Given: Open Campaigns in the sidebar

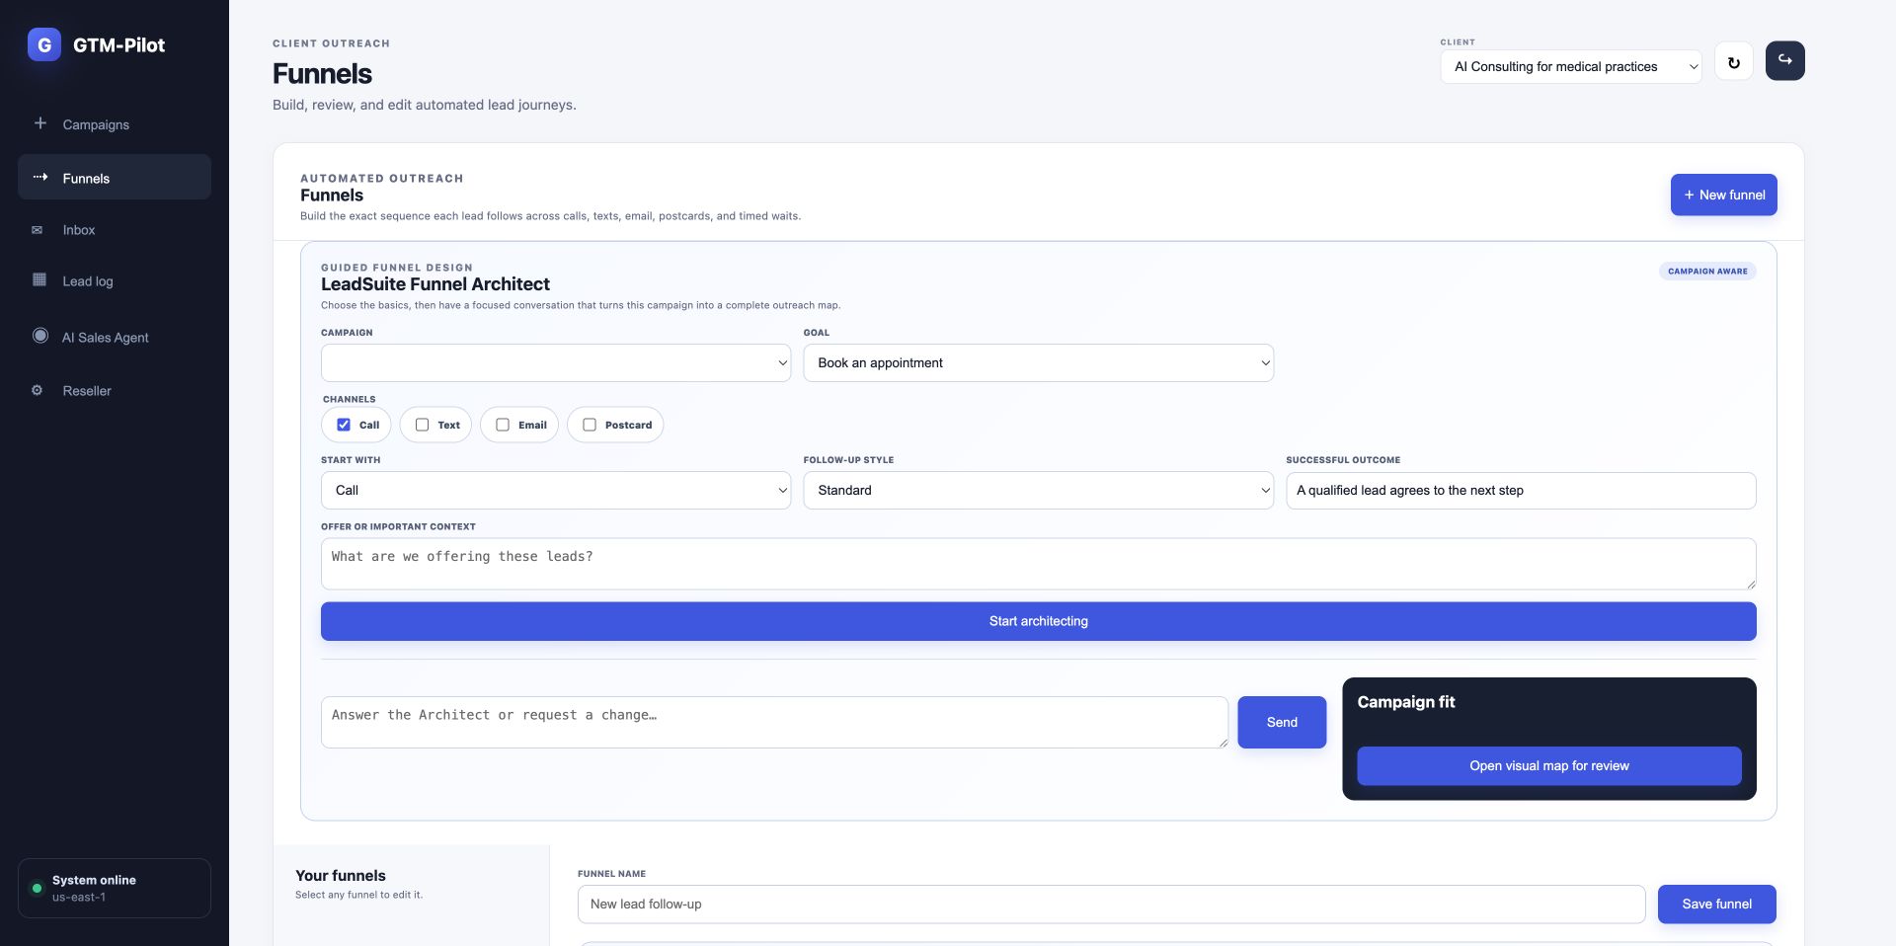Looking at the screenshot, I should coord(115,124).
